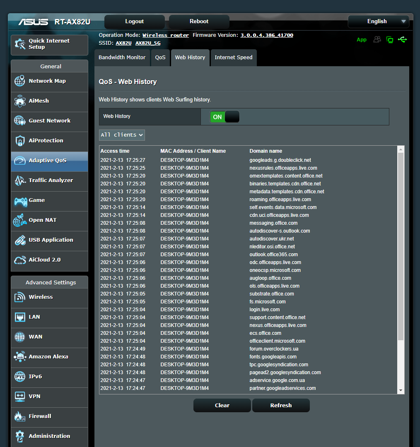This screenshot has height=447, width=420.
Task: Click the ecs.office.com entry
Action: [x=266, y=333]
